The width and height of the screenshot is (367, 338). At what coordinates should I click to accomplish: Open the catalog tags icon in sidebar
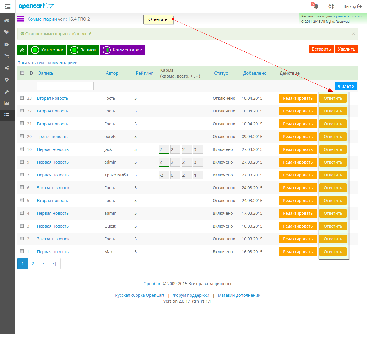(x=7, y=32)
